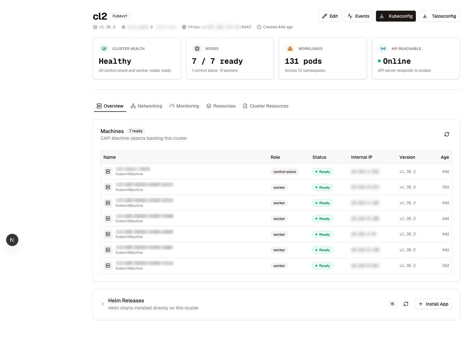Viewport: 470px width, 361px height.
Task: Refresh the Machines list
Action: pos(447,134)
